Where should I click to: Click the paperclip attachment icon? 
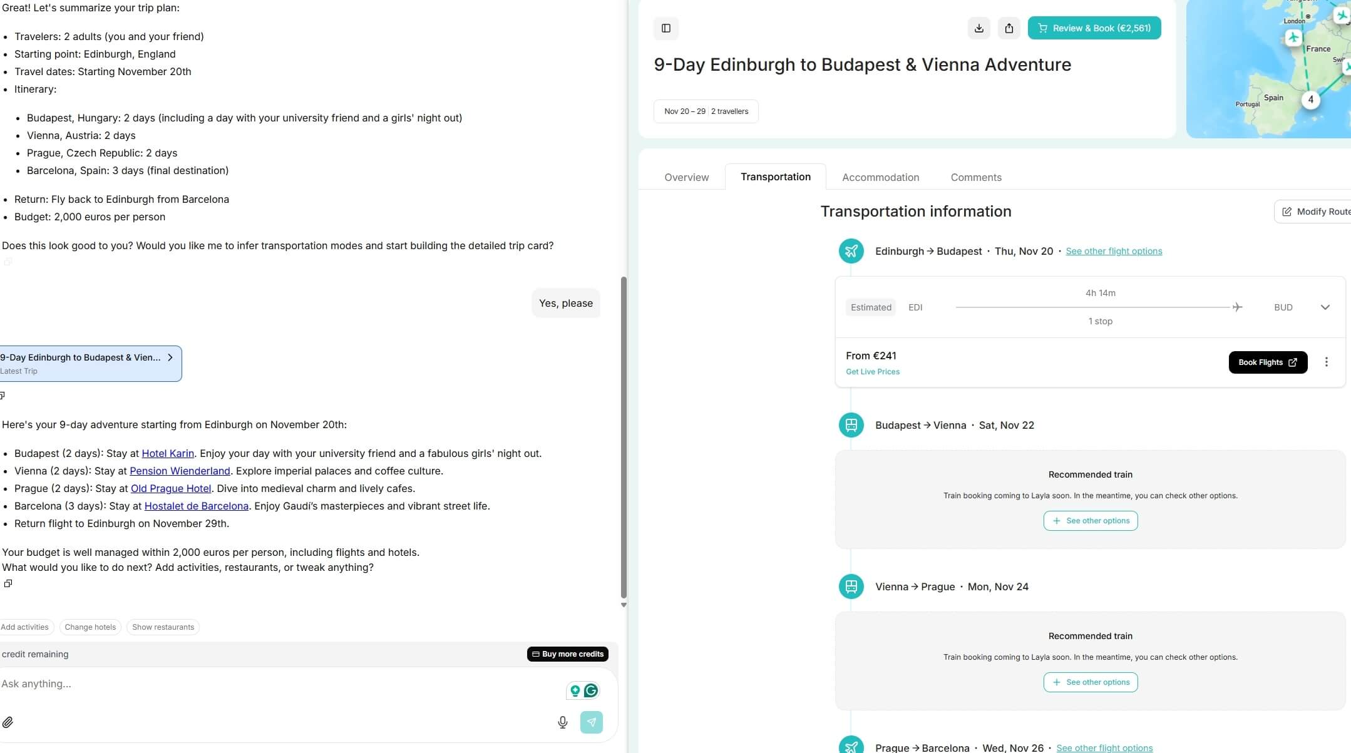click(8, 722)
